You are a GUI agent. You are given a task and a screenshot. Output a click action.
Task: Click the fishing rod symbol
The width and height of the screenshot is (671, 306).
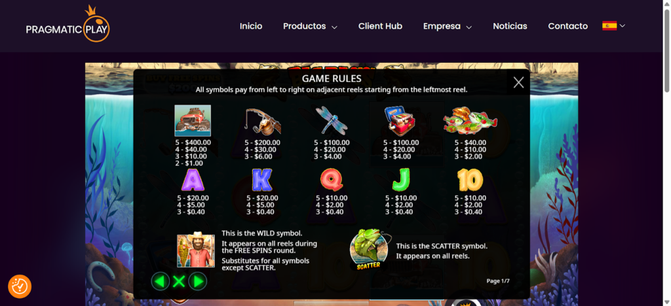coord(263,121)
